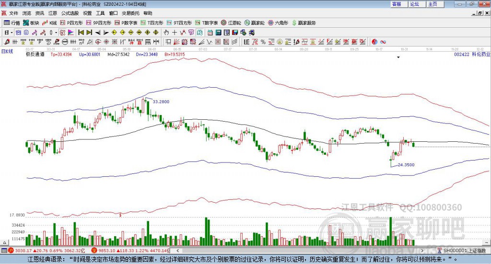
Task: Click the Tp=33.4394 indicator value
Action: [61, 55]
